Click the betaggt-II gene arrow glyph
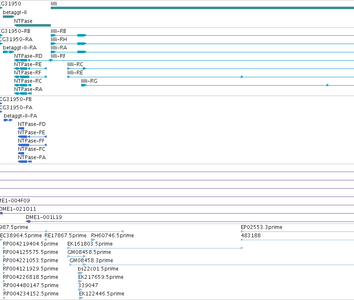The width and height of the screenshot is (354, 300). (9, 17)
